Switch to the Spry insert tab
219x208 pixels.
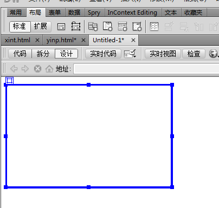pos(94,12)
